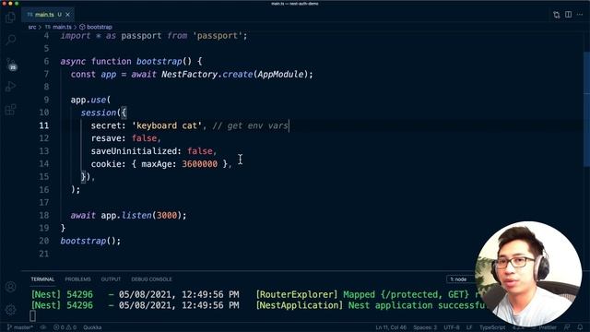Viewport: 590px width, 332px height.
Task: Switch to the DEBUG CONSOLE panel tab
Action: 151,279
